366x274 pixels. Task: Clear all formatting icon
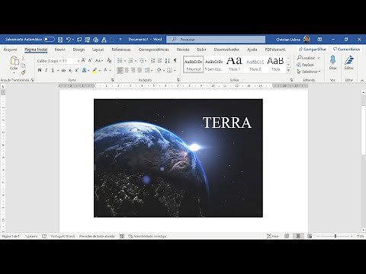pyautogui.click(x=109, y=60)
